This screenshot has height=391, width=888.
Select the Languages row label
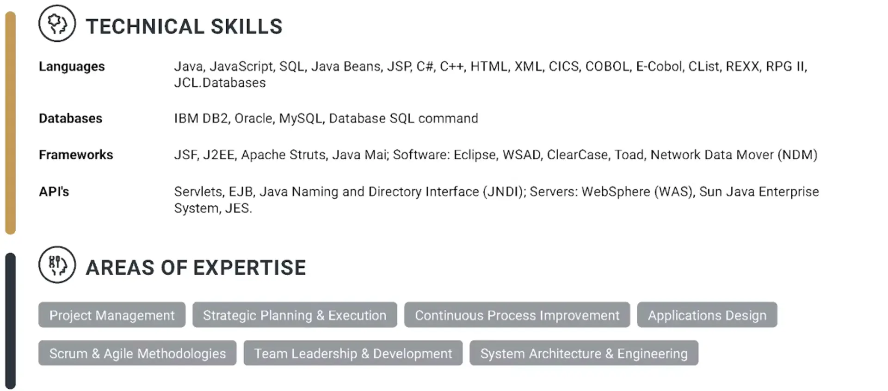[72, 66]
